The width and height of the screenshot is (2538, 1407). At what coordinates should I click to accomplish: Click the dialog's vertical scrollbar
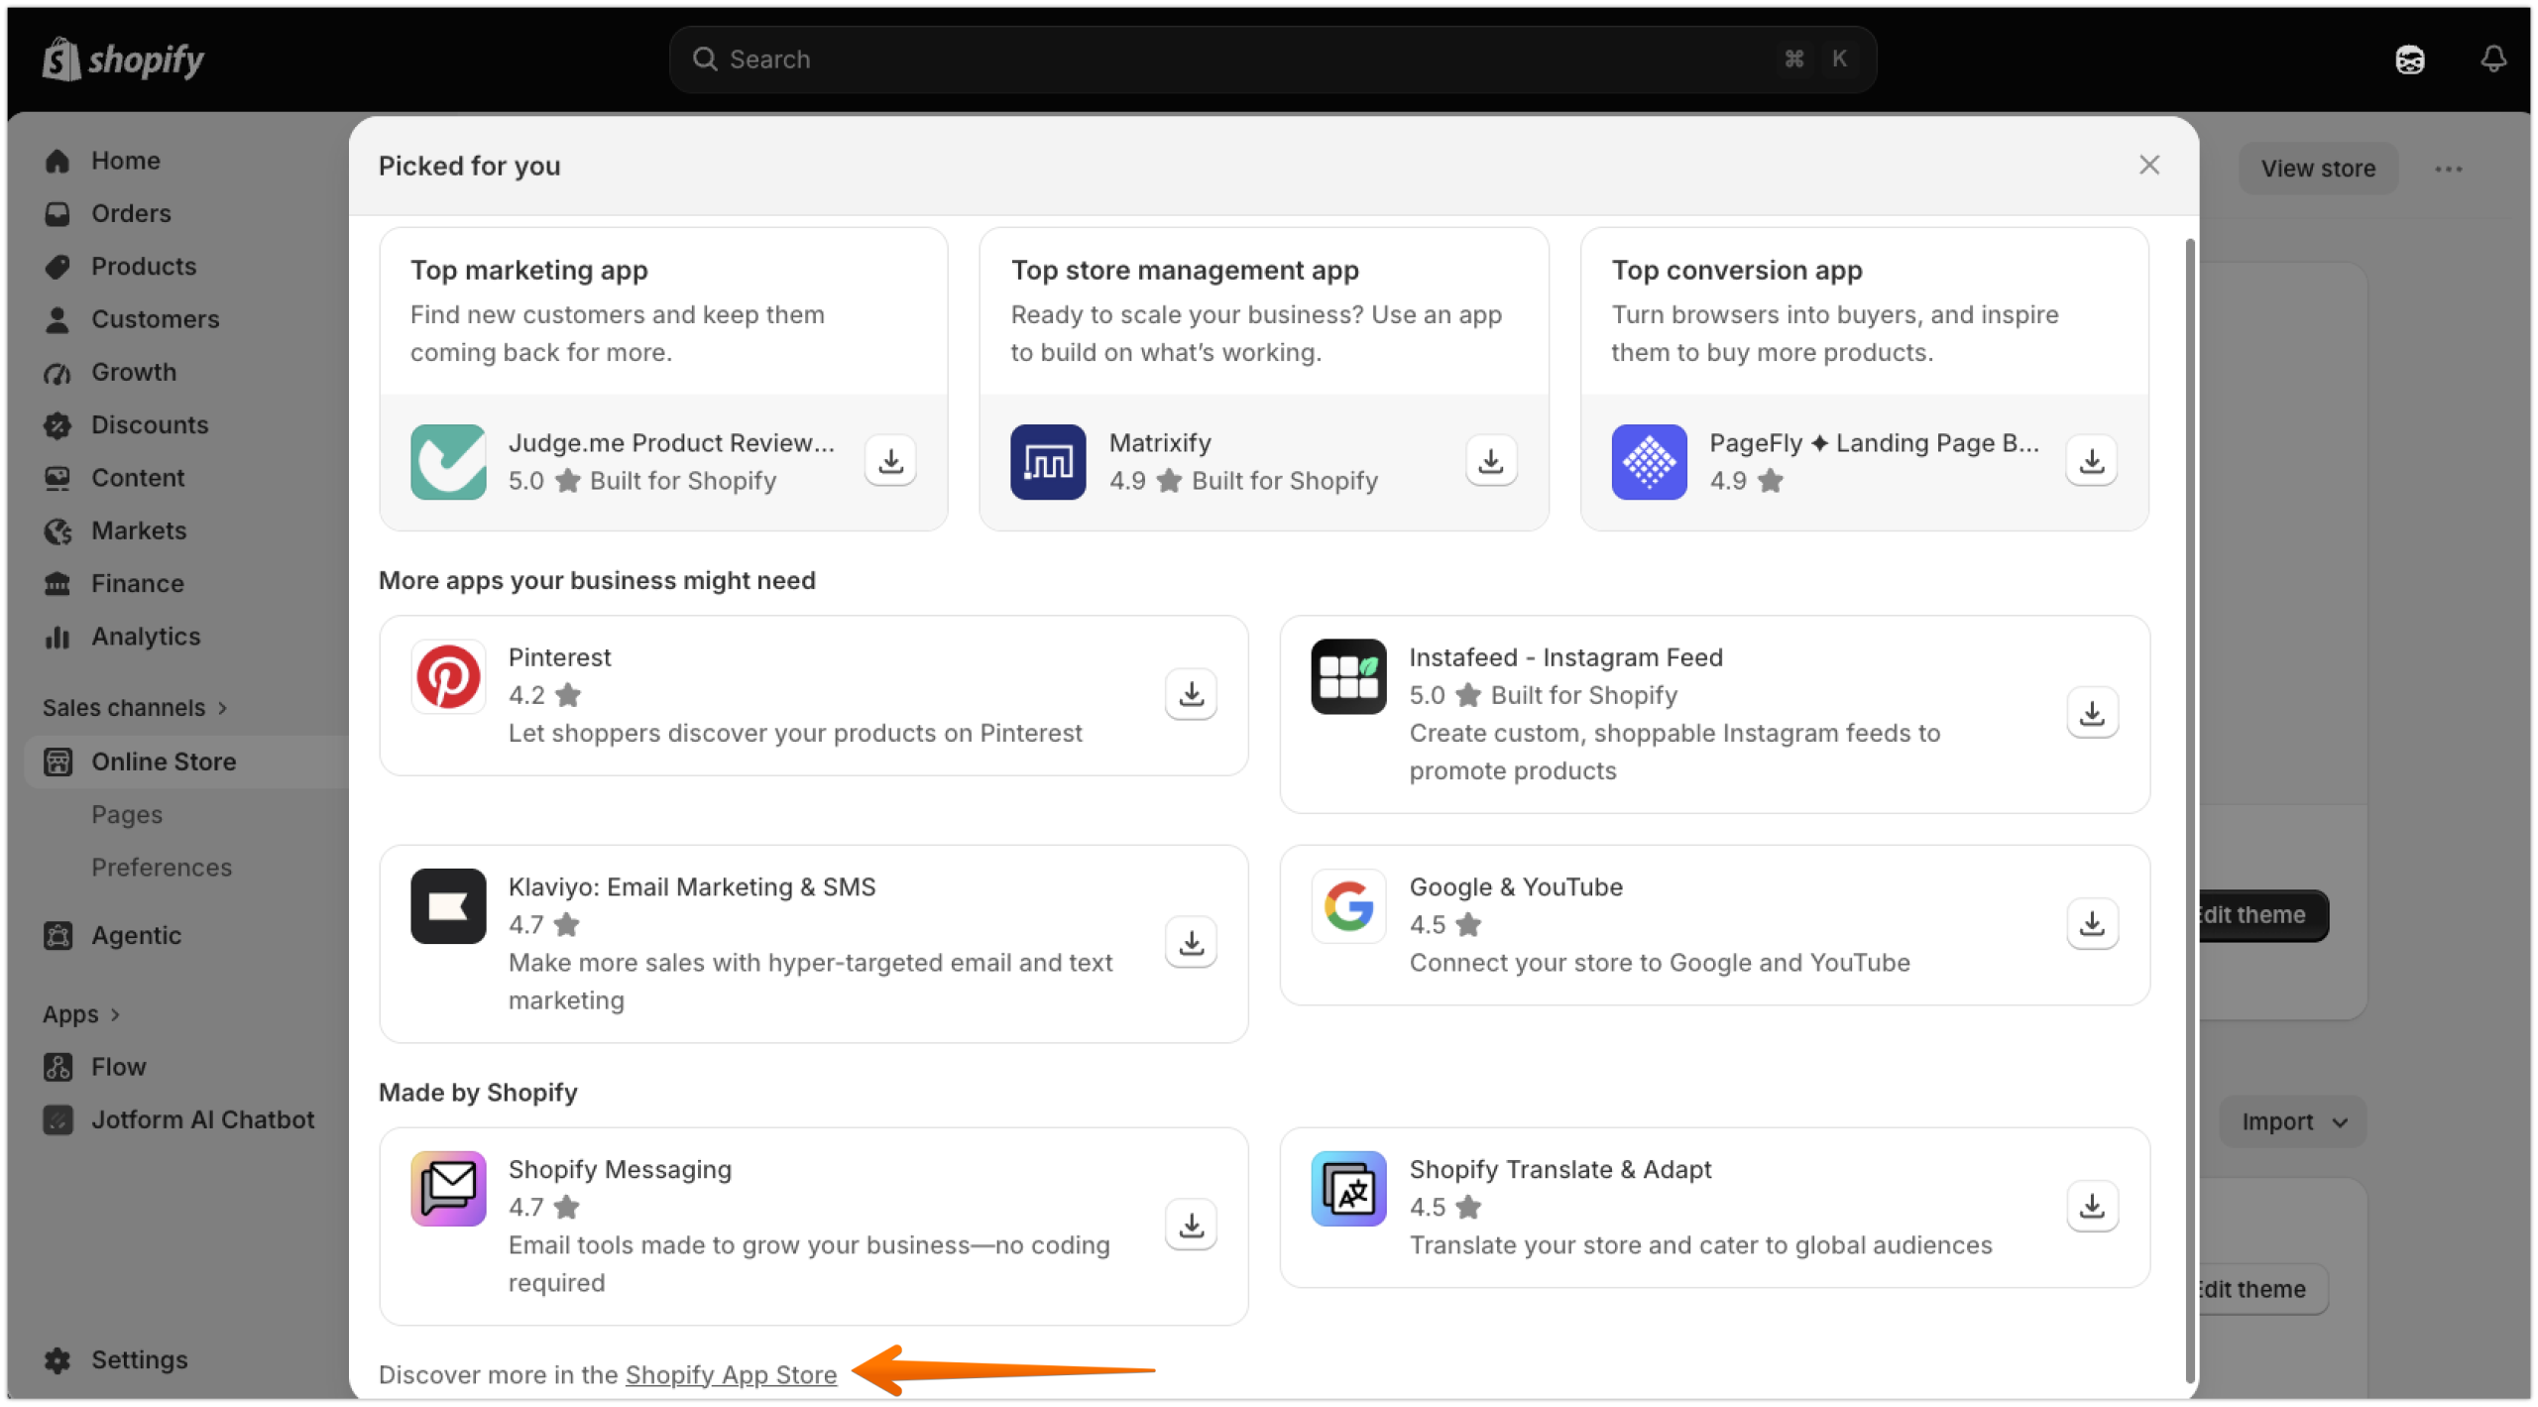point(2189,810)
